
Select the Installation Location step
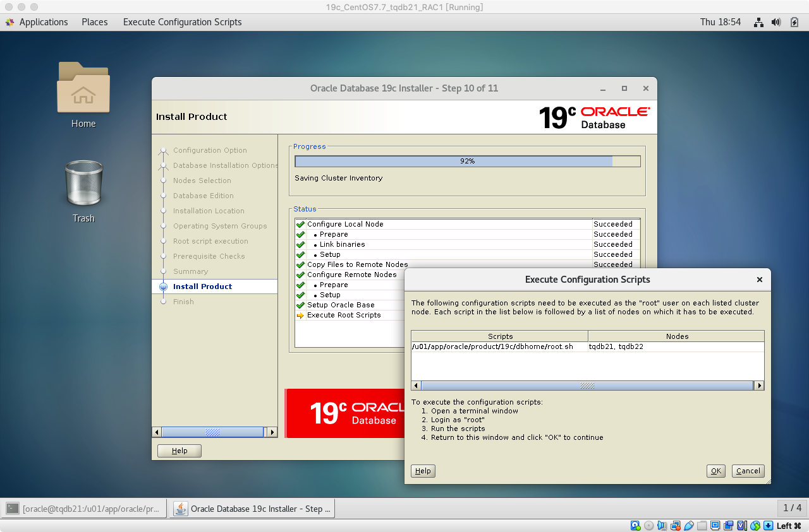coord(209,211)
